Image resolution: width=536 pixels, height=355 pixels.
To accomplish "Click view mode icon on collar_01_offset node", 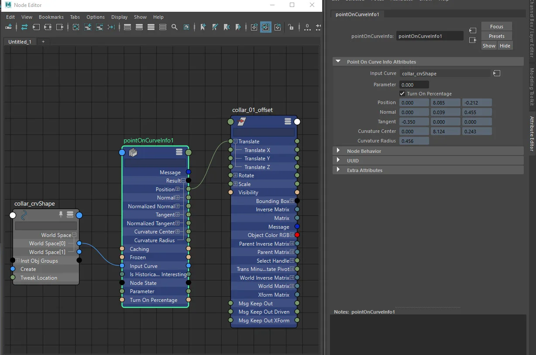I will 288,121.
